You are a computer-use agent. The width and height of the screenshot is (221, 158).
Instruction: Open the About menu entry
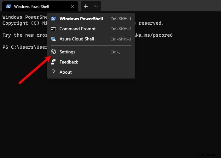tap(91, 72)
